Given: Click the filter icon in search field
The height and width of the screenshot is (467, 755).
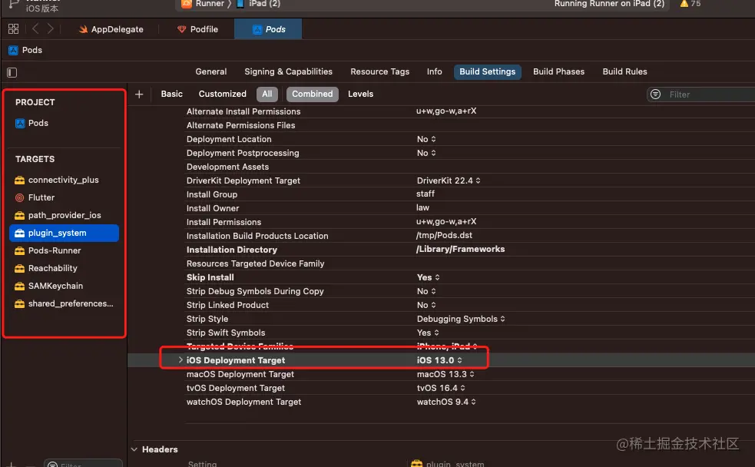Looking at the screenshot, I should tap(655, 94).
